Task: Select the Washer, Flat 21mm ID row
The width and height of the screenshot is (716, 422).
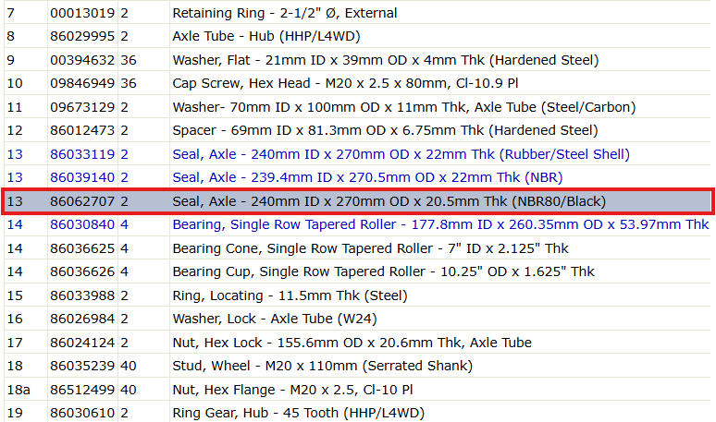Action: click(x=358, y=60)
